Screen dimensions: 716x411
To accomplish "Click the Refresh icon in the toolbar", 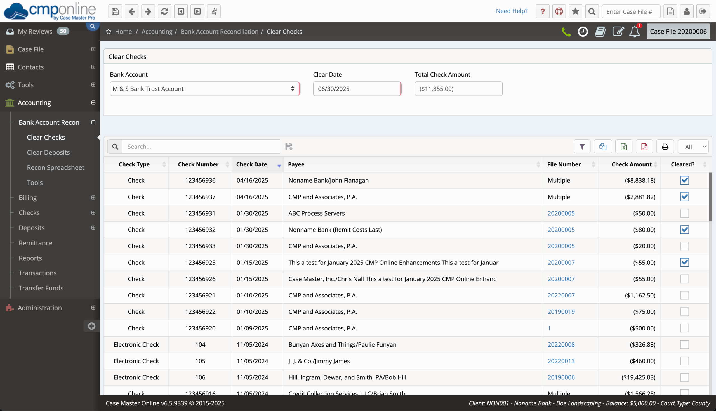I will click(x=164, y=11).
